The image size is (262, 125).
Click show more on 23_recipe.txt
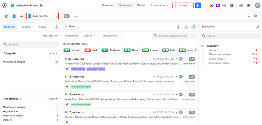pos(188,64)
